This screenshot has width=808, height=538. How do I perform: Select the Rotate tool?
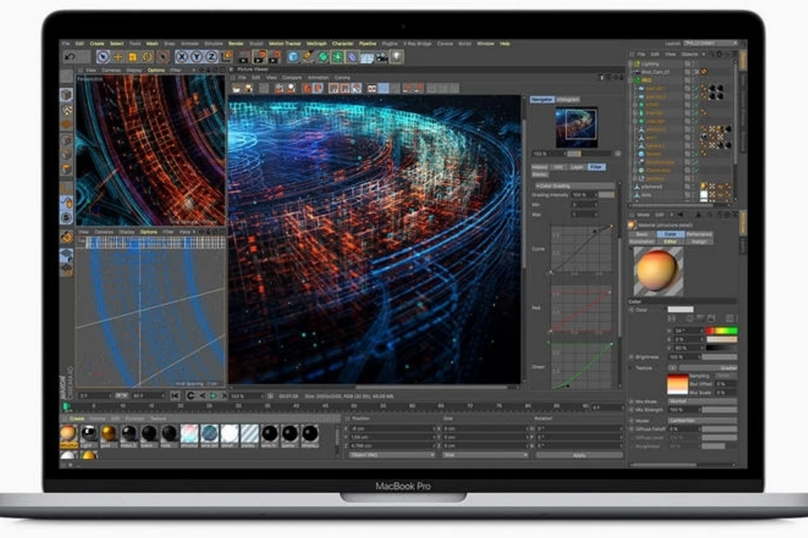point(147,57)
